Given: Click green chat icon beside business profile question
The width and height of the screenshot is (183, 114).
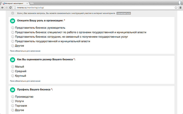Looking at the screenshot, I should 12,90.
